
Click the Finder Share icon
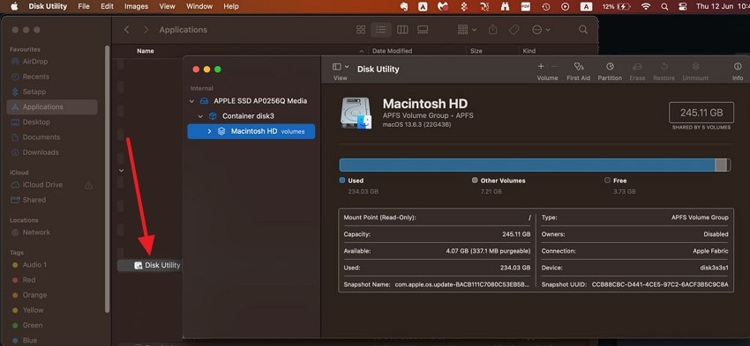(x=492, y=30)
